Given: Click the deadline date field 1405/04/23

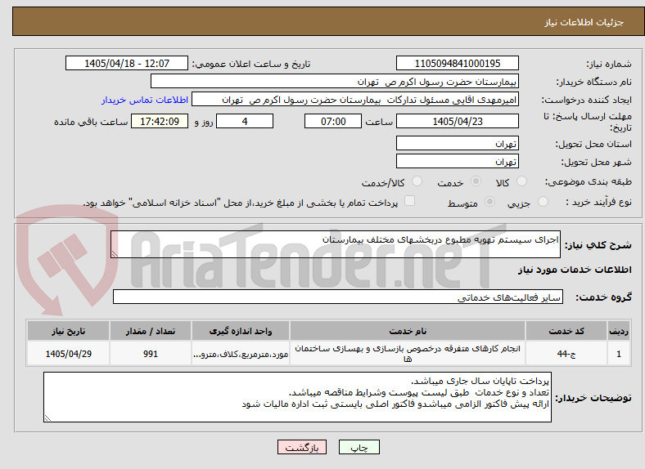Looking at the screenshot, I should (457, 121).
